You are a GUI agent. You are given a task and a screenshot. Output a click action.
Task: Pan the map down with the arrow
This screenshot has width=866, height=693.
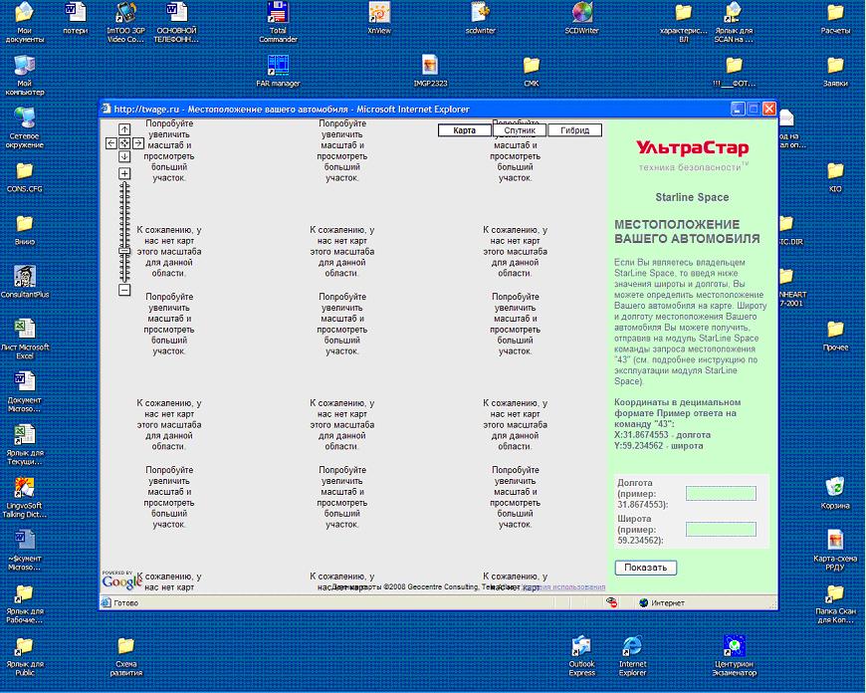pyautogui.click(x=124, y=156)
